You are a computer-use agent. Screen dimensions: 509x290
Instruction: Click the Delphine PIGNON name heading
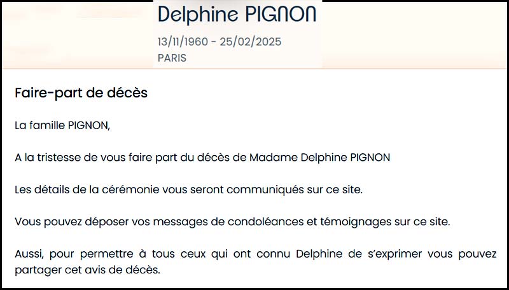pyautogui.click(x=237, y=14)
